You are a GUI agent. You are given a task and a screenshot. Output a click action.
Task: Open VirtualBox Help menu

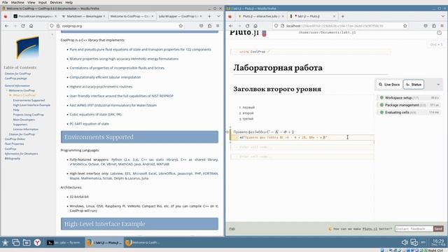(x=69, y=2)
